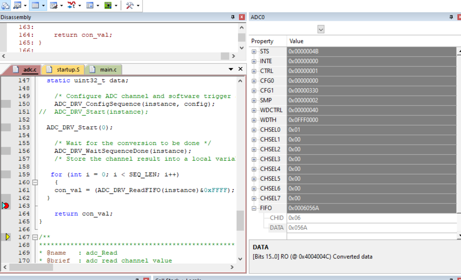Click the editor horizontal scrollbar thumb
Image resolution: width=461 pixels, height=280 pixels.
click(x=31, y=267)
